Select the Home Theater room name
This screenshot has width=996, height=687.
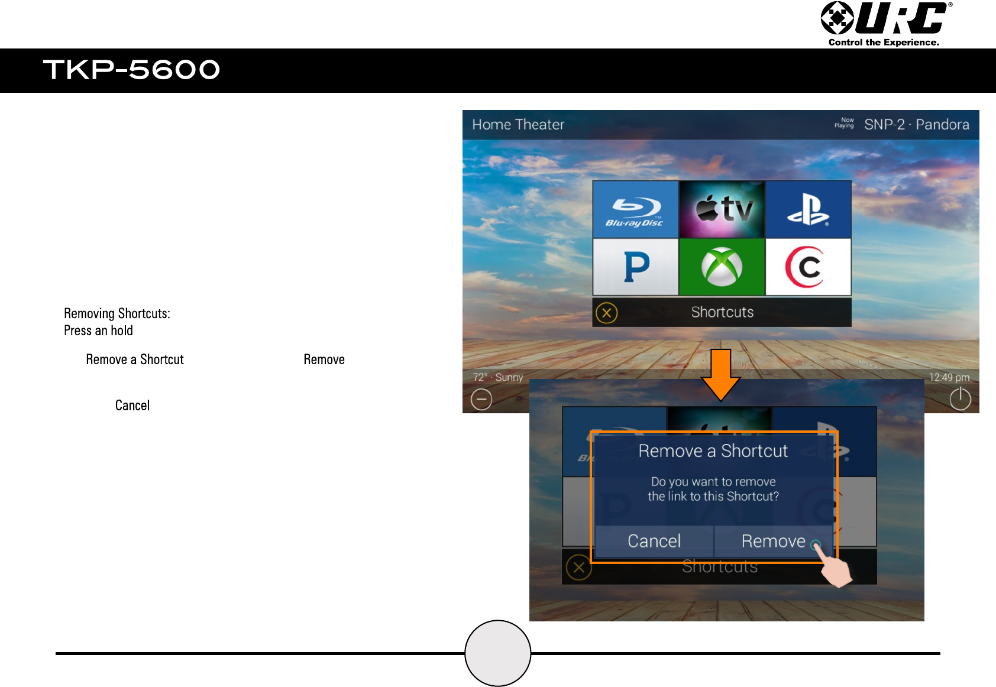click(518, 125)
